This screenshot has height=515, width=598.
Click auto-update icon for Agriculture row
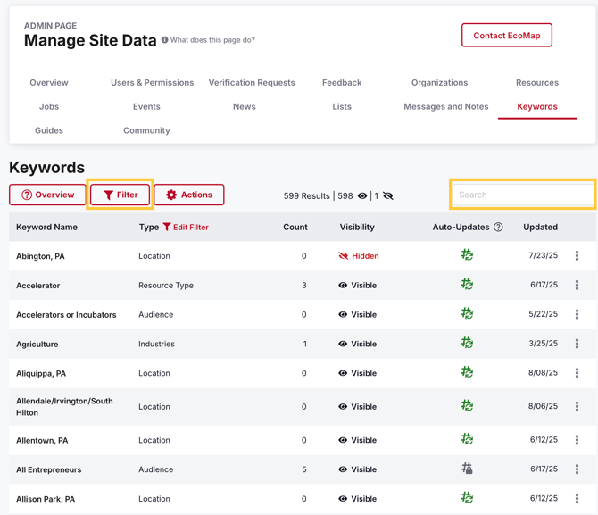pyautogui.click(x=467, y=343)
